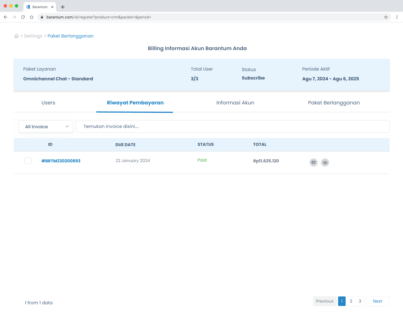The image size is (403, 325).
Task: Open the Paket Berlangganan tab
Action: tap(334, 103)
